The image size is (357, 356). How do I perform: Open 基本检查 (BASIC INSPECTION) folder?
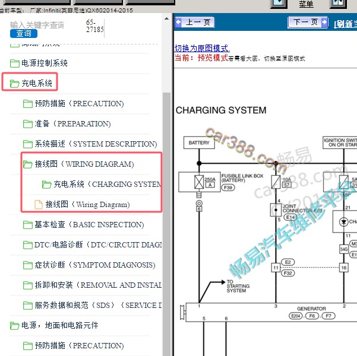[89, 224]
